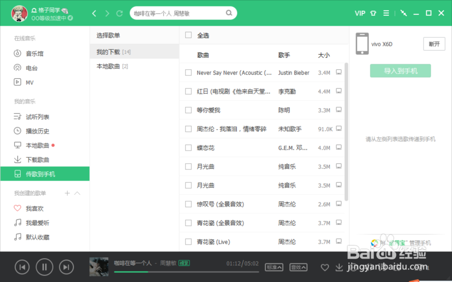Check the Never Say Never song checkbox
The image size is (452, 282).
188,72
